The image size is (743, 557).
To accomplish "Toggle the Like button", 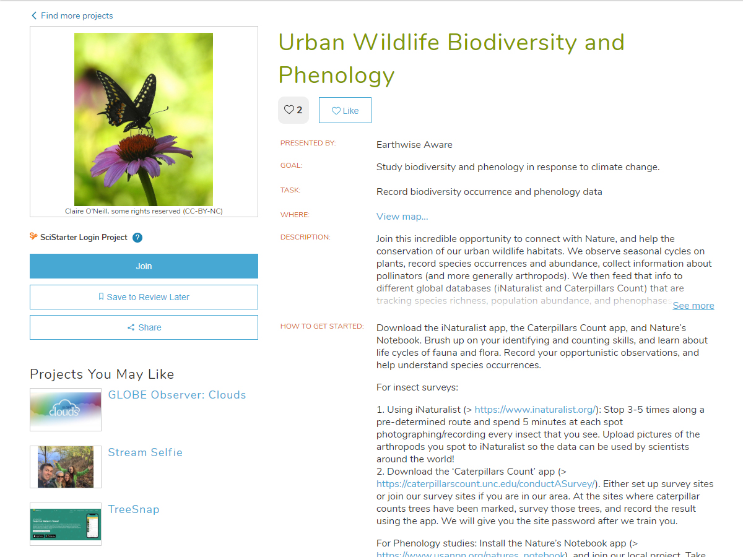I will pos(345,111).
